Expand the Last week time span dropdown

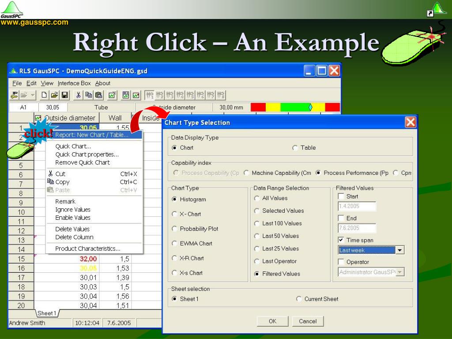pyautogui.click(x=400, y=250)
